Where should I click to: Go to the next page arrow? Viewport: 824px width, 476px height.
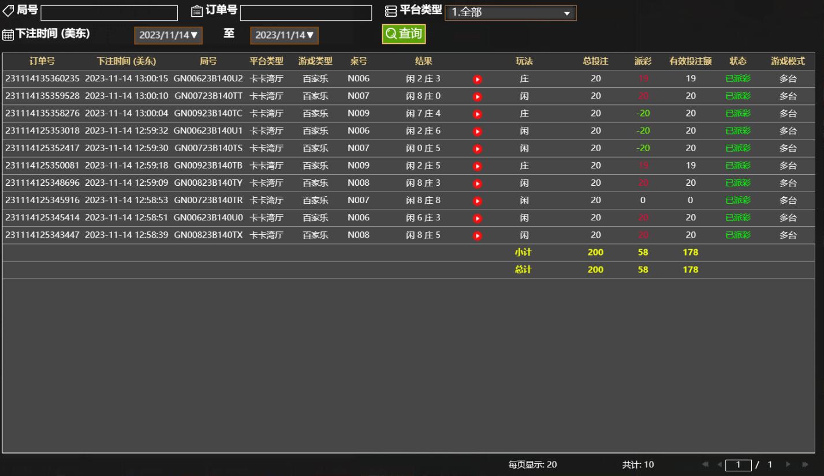[788, 465]
